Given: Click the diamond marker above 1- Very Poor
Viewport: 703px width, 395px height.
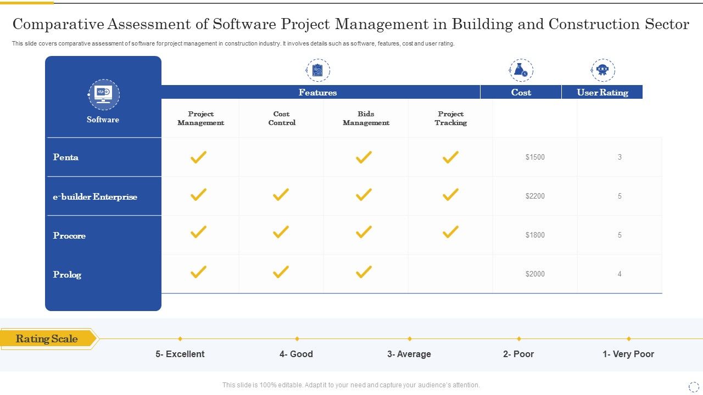Looking at the screenshot, I should click(629, 339).
